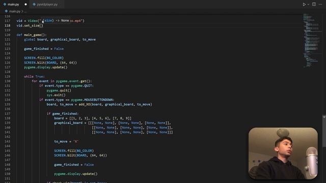Click 'pygame.MOUSEBUTTONDOWN' on line 134
Screen dimensions: 326x183
[x=93, y=100]
